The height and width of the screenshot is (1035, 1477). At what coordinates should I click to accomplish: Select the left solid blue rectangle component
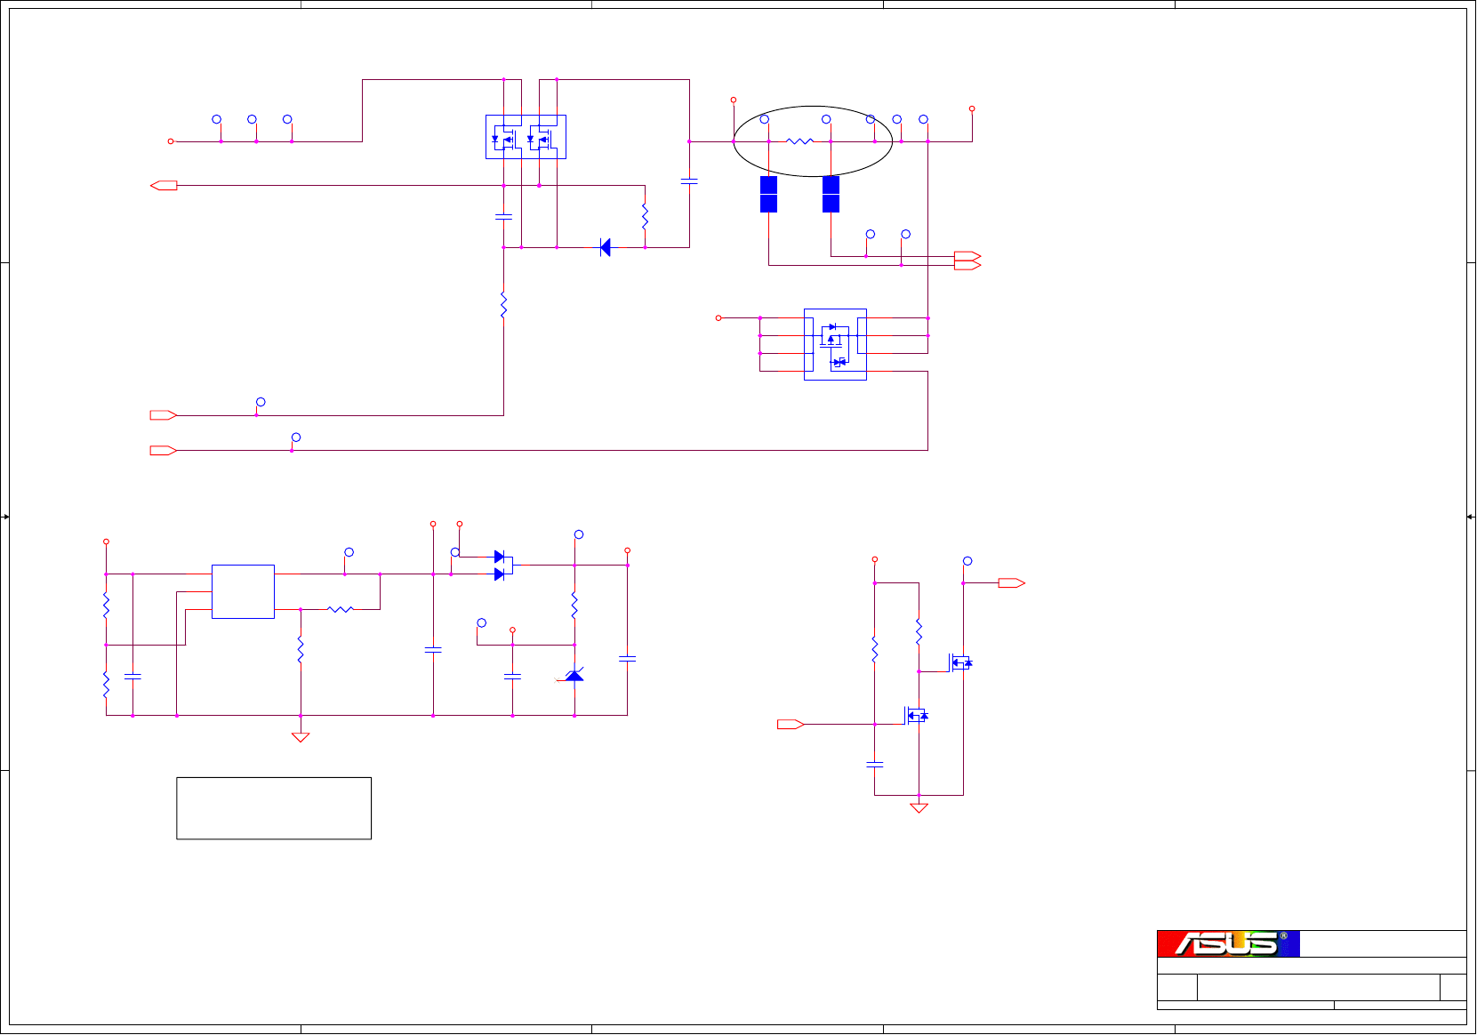[769, 194]
